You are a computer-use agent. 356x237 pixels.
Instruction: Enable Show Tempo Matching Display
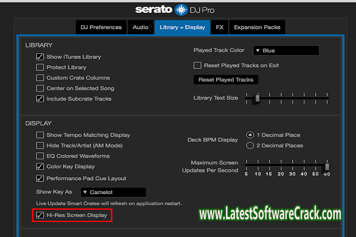(x=40, y=135)
